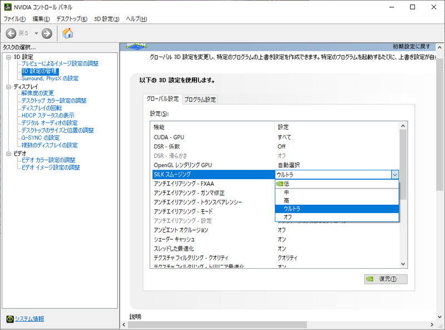This screenshot has height=330, width=445.
Task: Switch to the プログラム設定 tab
Action: (x=200, y=100)
